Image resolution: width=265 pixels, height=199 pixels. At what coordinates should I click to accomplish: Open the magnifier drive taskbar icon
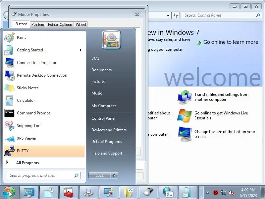pos(89,192)
